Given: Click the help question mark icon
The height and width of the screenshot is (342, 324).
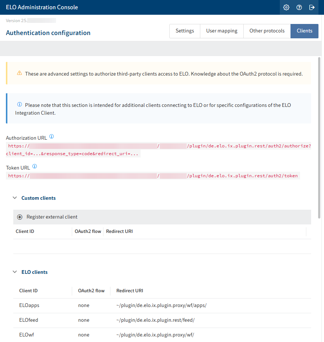Looking at the screenshot, I should pyautogui.click(x=299, y=7).
